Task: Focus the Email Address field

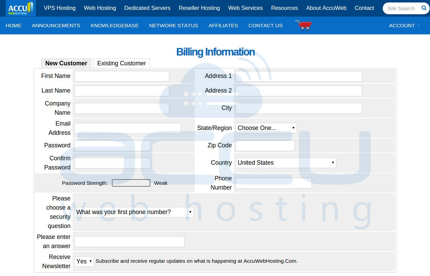Action: click(128, 128)
